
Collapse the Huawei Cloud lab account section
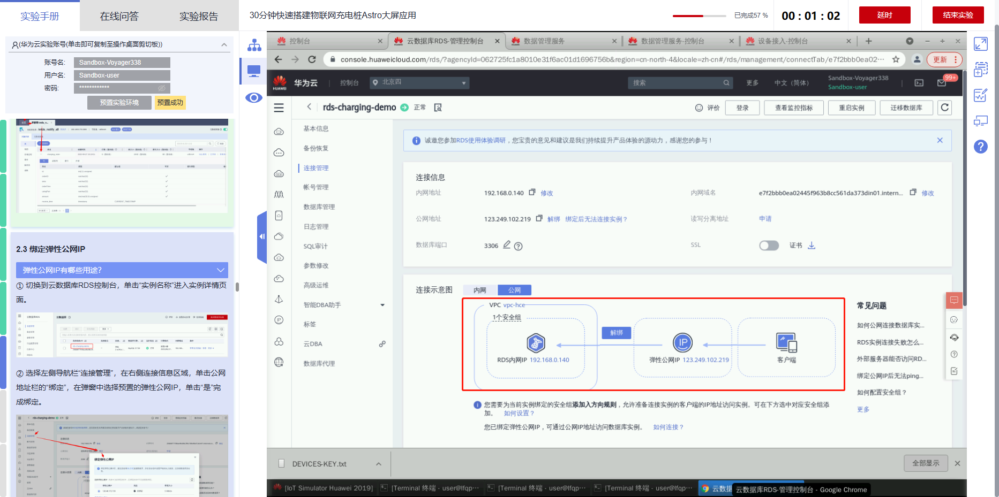[224, 44]
